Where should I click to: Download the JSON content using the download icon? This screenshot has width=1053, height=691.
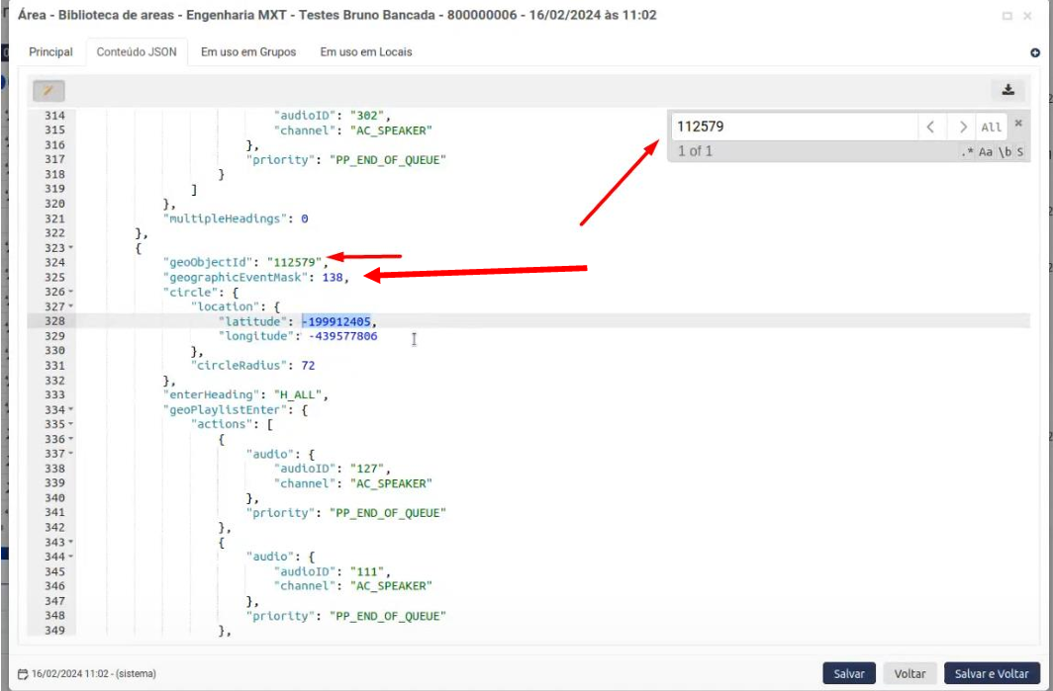coord(1007,90)
